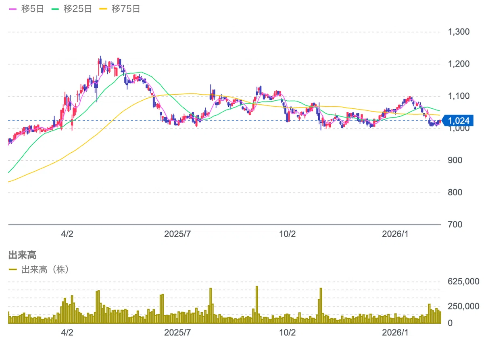484x338 pixels.
Task: Click the 1,000 price axis label
Action: point(459,129)
